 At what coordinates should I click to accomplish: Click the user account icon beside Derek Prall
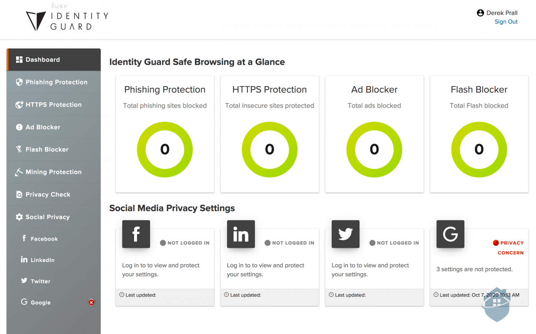click(481, 13)
